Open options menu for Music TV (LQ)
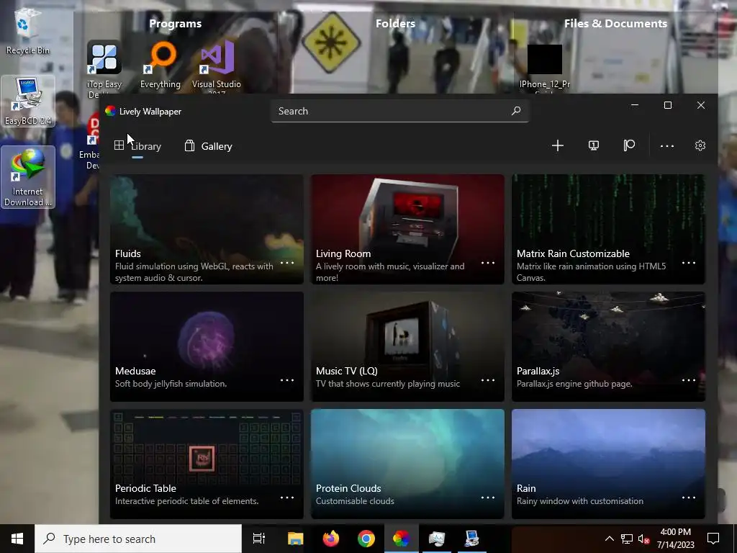This screenshot has height=553, width=737. (488, 380)
